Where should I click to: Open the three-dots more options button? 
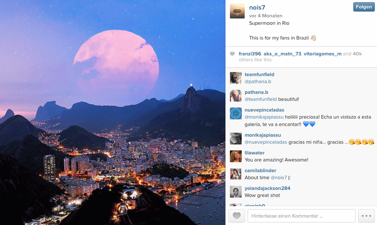(366, 216)
